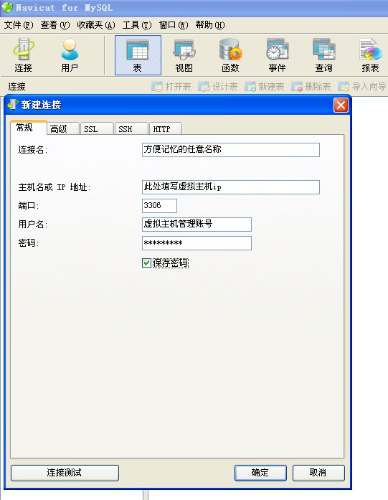The width and height of the screenshot is (388, 500).
Task: Switch to the SSL tab
Action: [97, 129]
